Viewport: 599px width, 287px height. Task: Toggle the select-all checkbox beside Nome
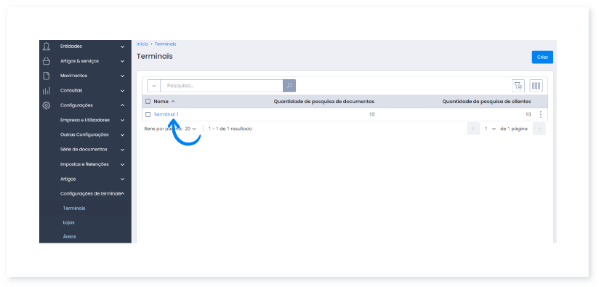[x=148, y=102]
